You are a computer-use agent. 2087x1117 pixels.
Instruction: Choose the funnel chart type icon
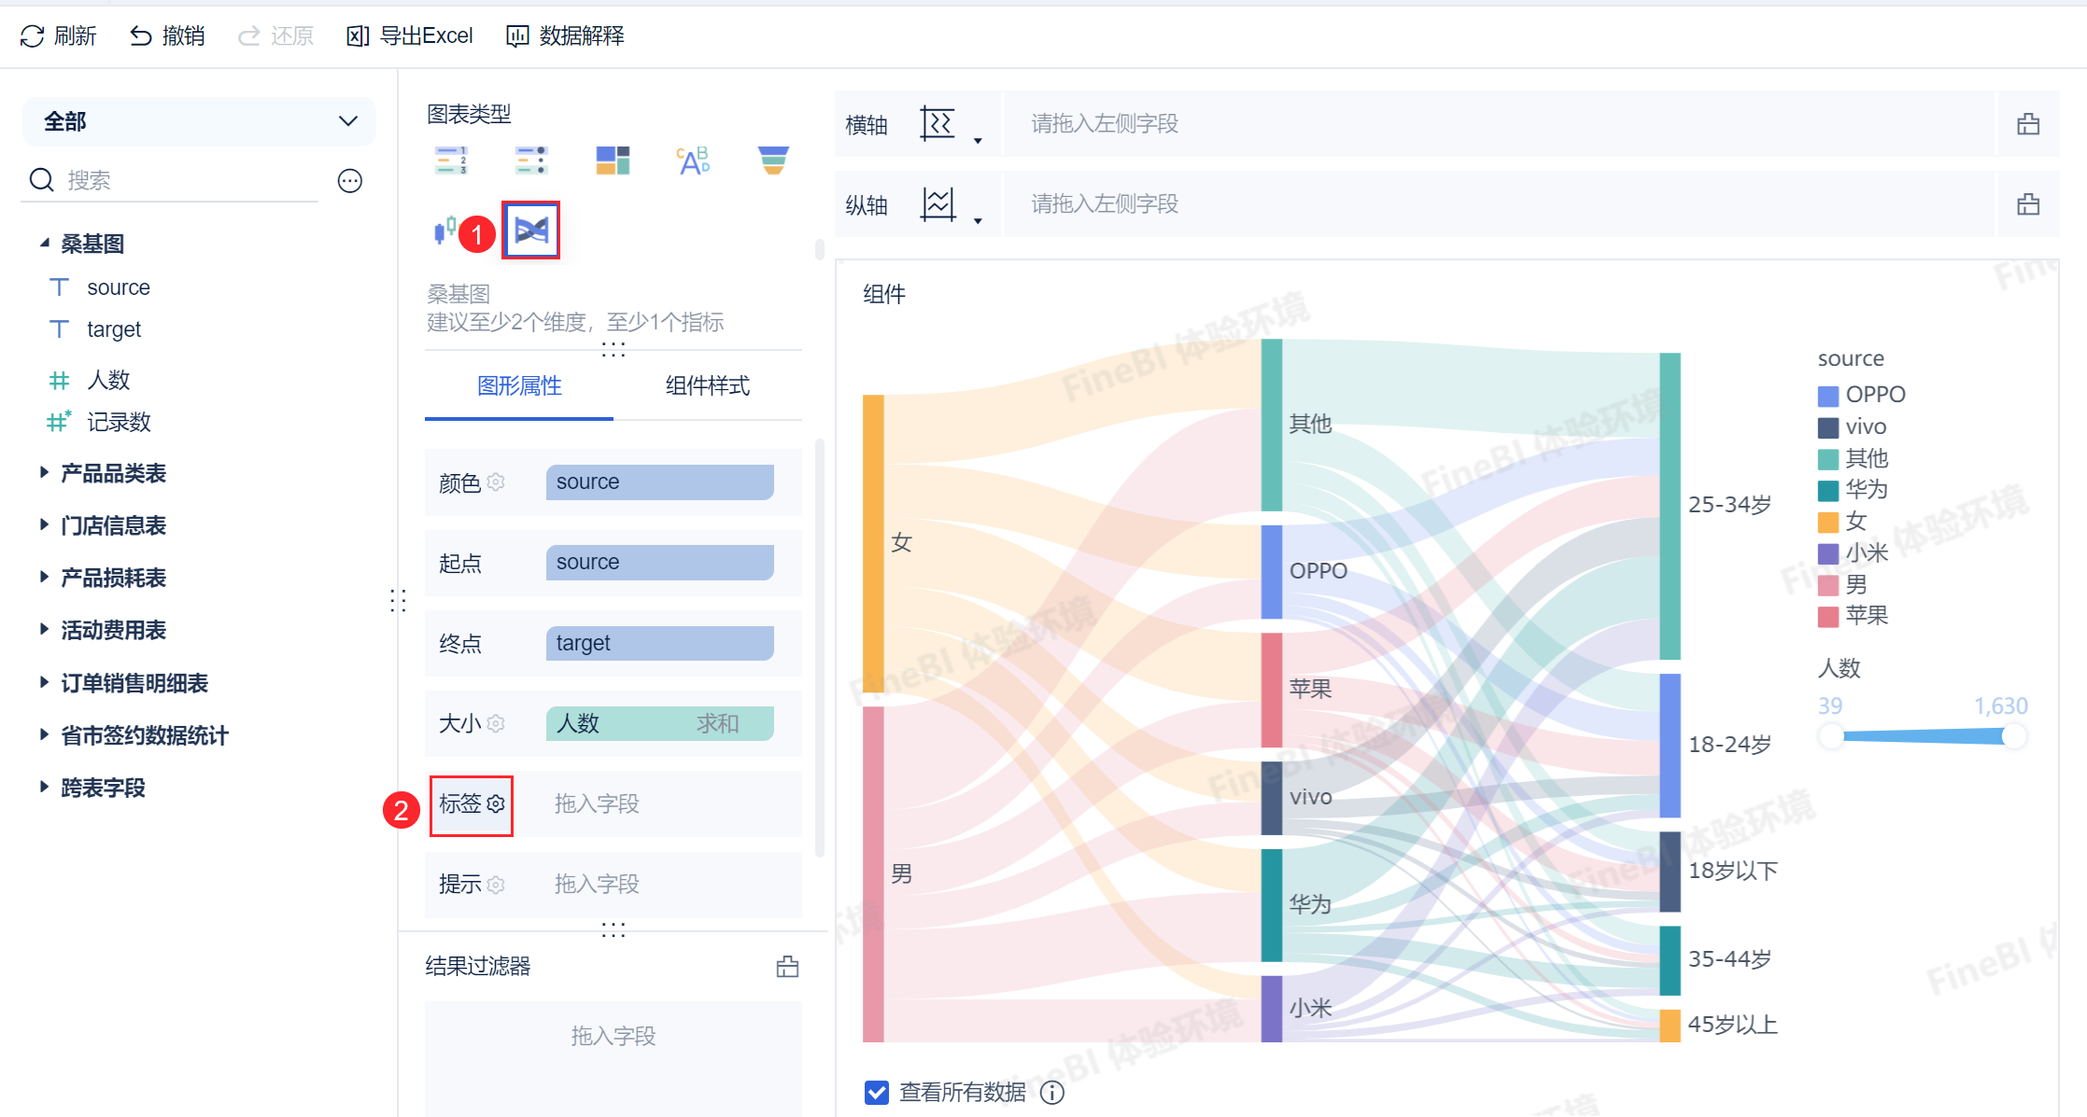click(x=773, y=161)
